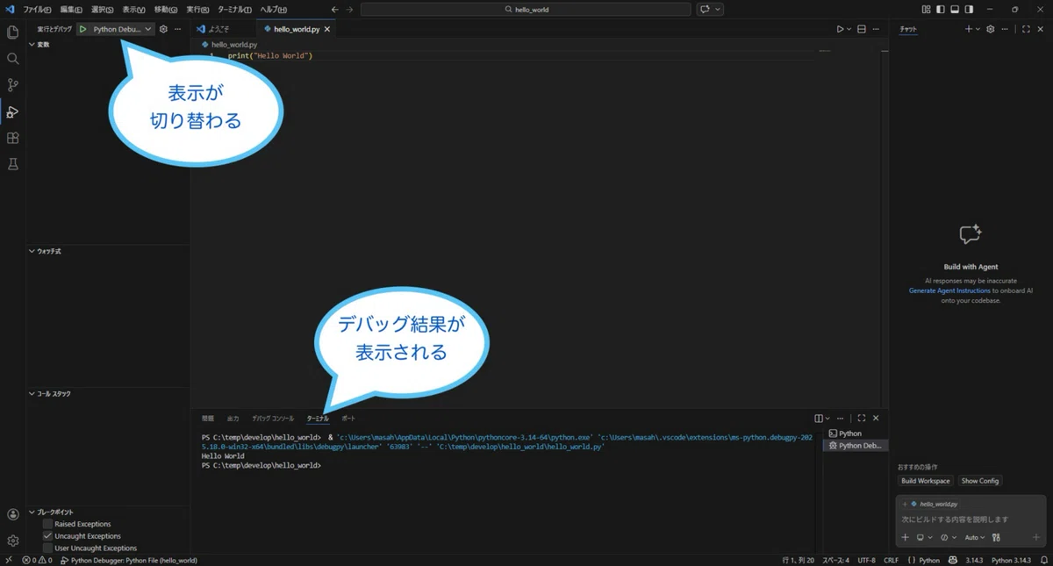The image size is (1053, 566).
Task: Click the Build Workspace button
Action: (926, 481)
